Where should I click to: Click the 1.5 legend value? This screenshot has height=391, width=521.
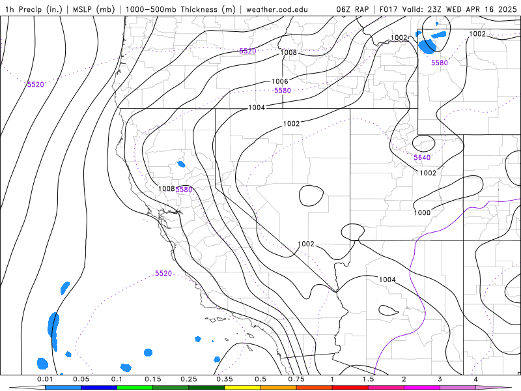click(368, 379)
